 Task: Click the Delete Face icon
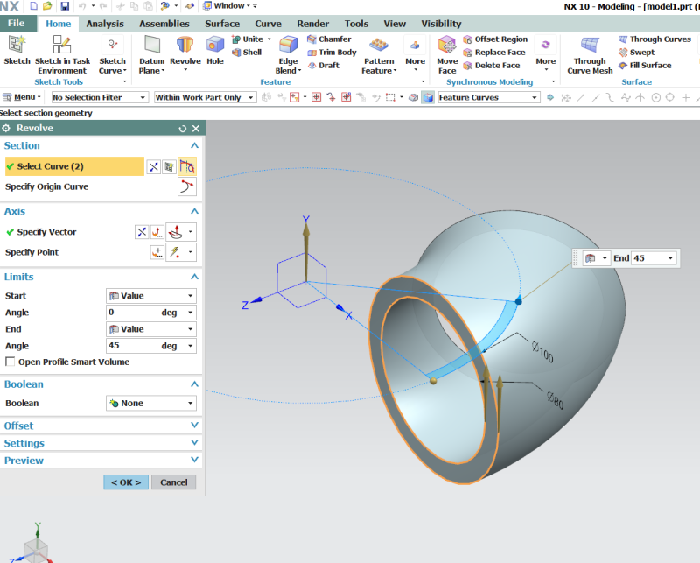coord(467,66)
